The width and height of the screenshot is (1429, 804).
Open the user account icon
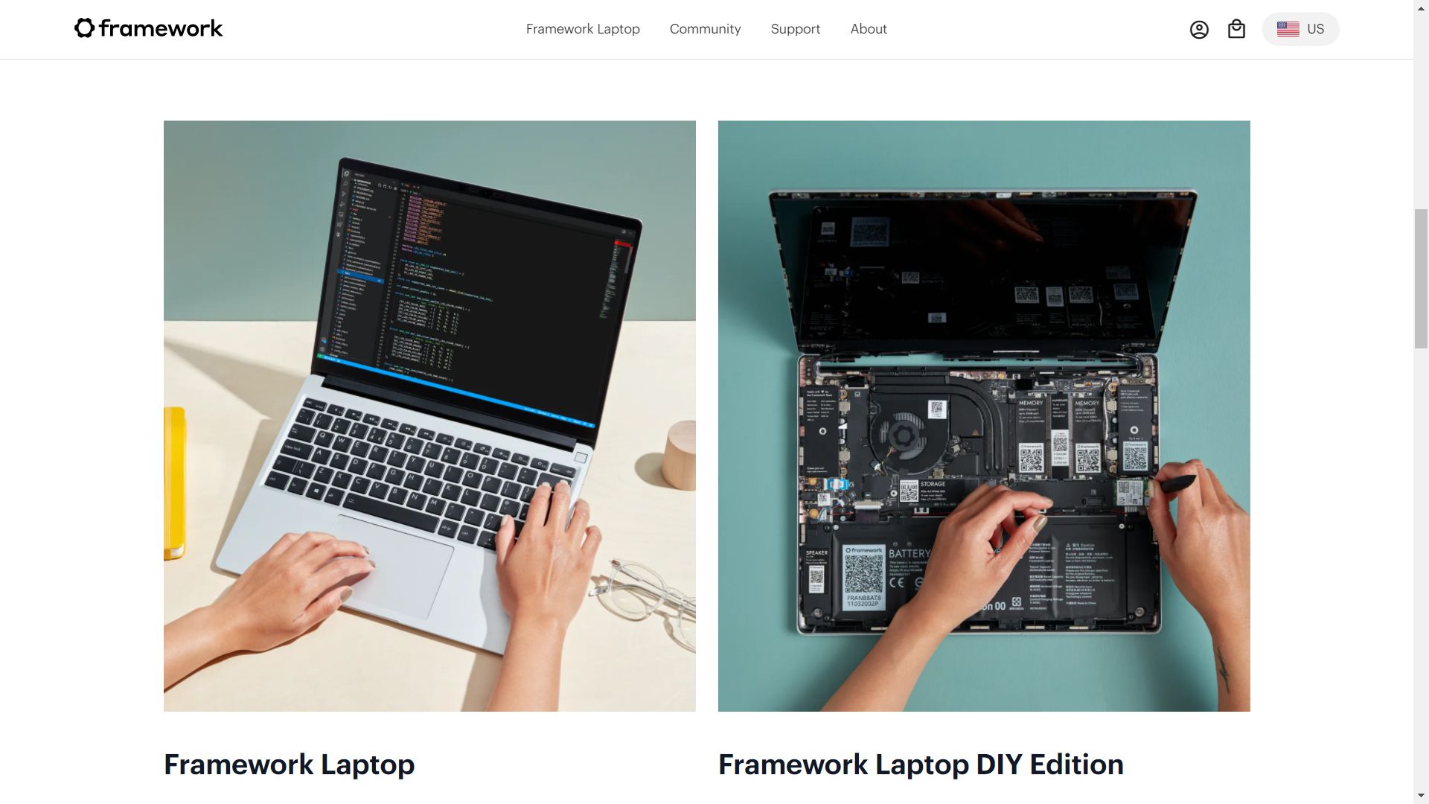point(1199,28)
